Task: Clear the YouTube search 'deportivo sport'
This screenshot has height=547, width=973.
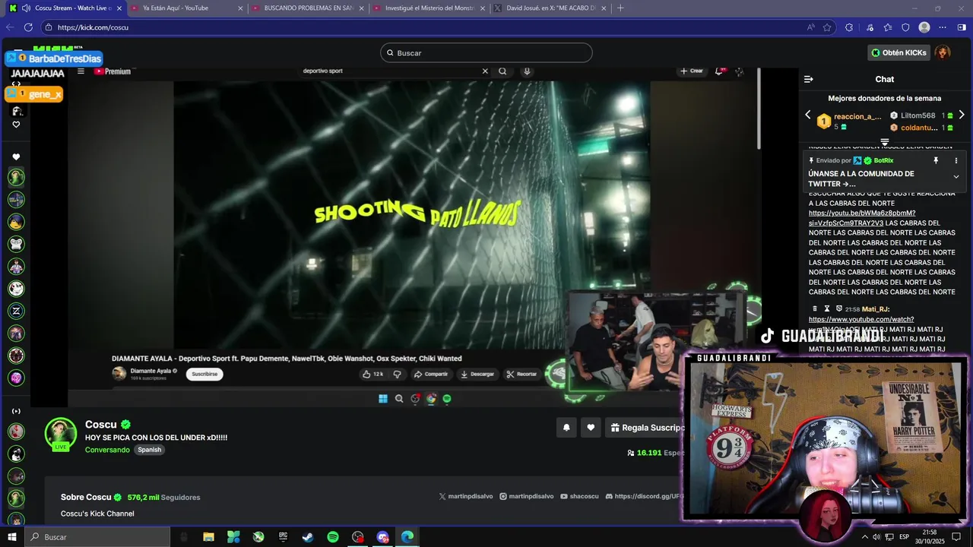Action: coord(485,71)
